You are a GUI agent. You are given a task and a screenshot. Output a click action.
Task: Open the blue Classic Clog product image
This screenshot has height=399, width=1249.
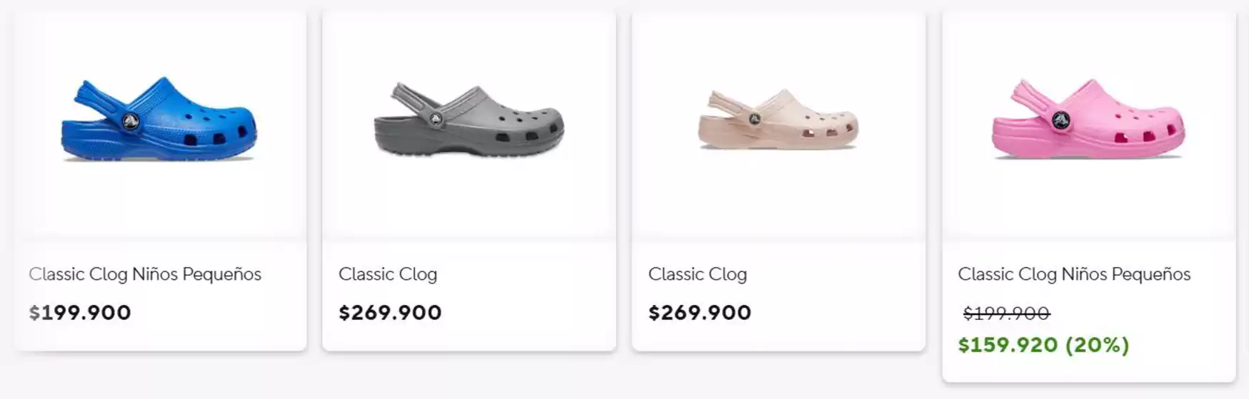tap(159, 120)
